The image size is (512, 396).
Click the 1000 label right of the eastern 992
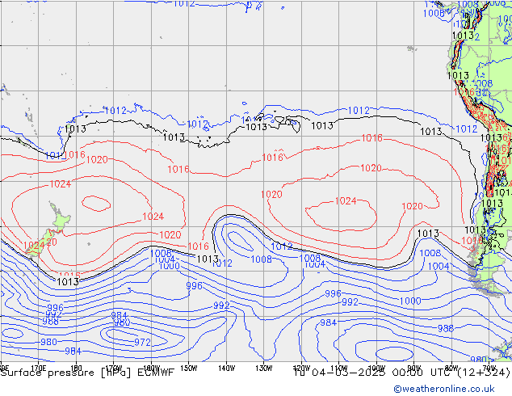[410, 301]
